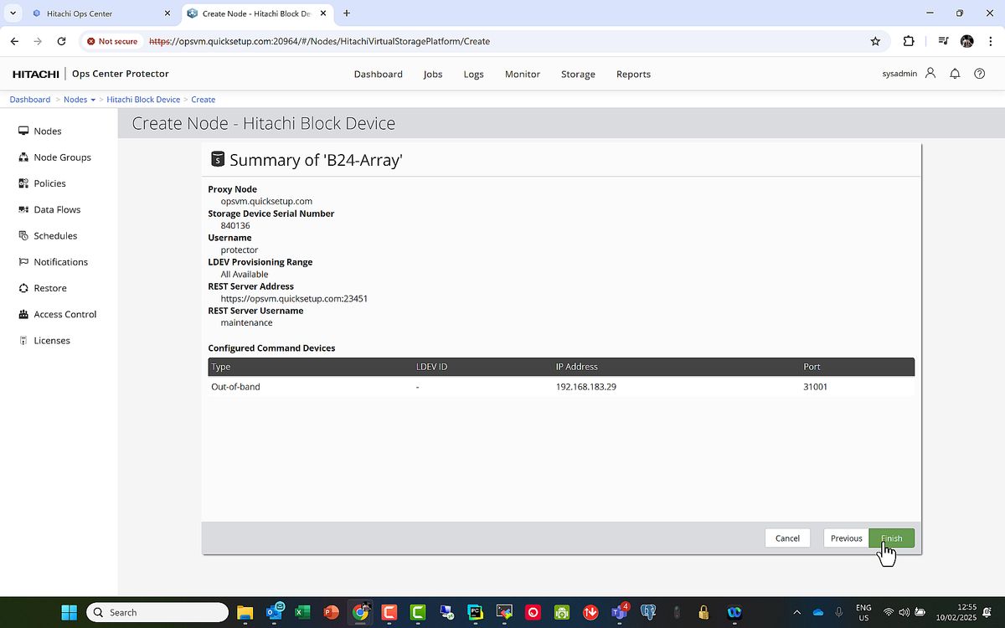Open Node Groups in sidebar
Screen dimensions: 1005x628
click(x=54, y=157)
